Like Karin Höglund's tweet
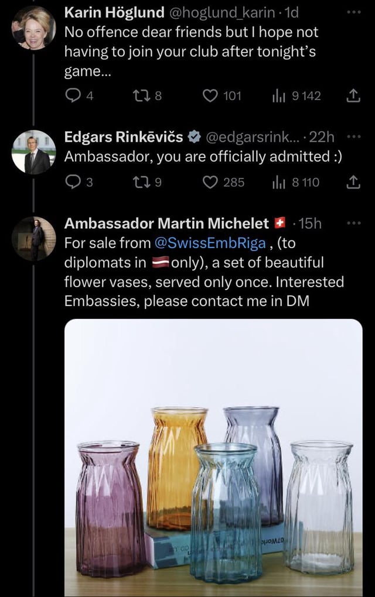 pyautogui.click(x=209, y=95)
